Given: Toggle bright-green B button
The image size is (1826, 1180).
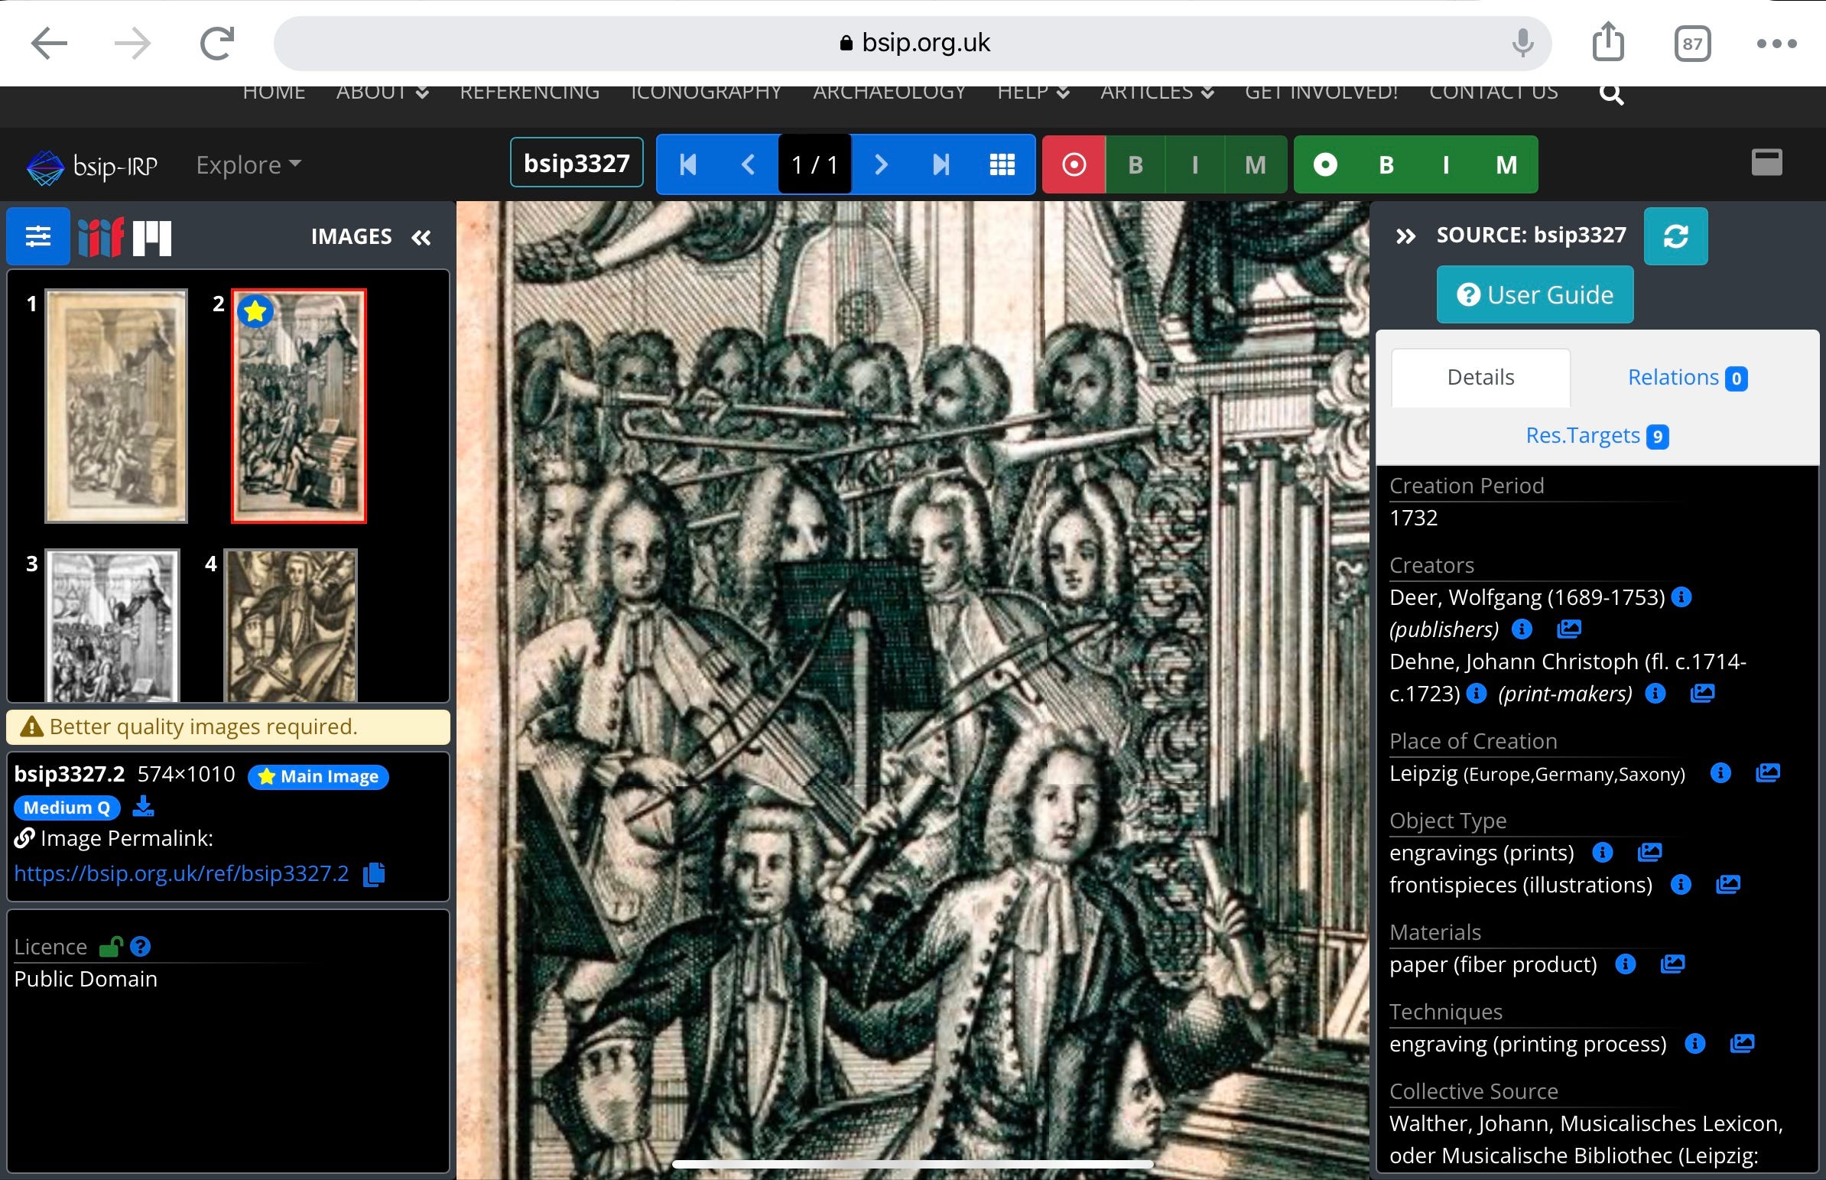Looking at the screenshot, I should [x=1386, y=164].
